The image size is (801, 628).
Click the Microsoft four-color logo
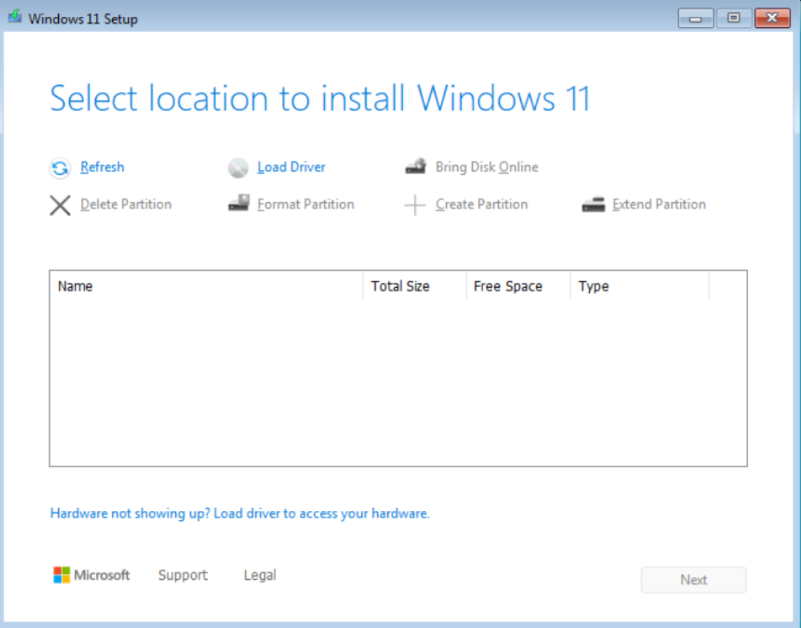61,575
